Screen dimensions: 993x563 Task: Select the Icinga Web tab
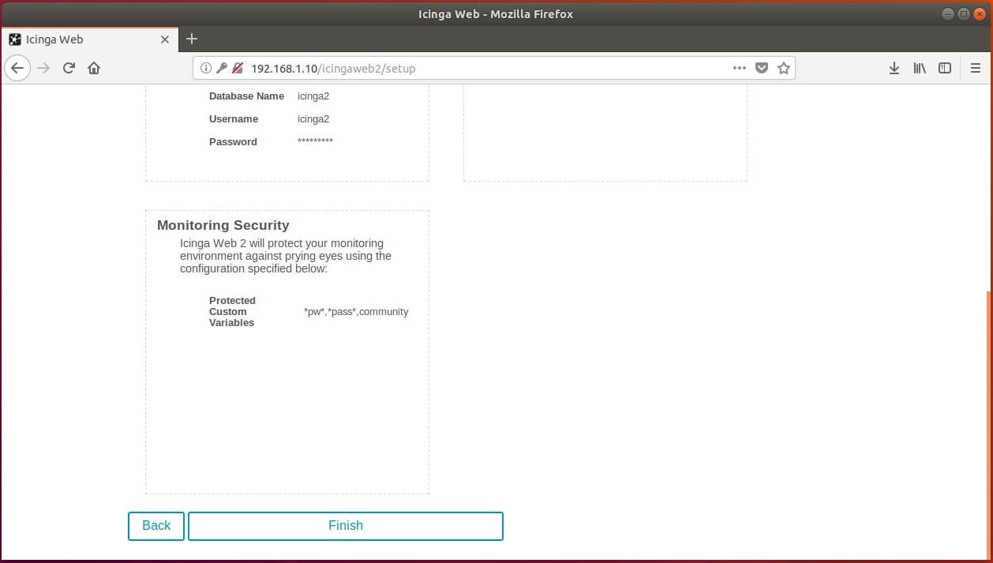coord(90,39)
